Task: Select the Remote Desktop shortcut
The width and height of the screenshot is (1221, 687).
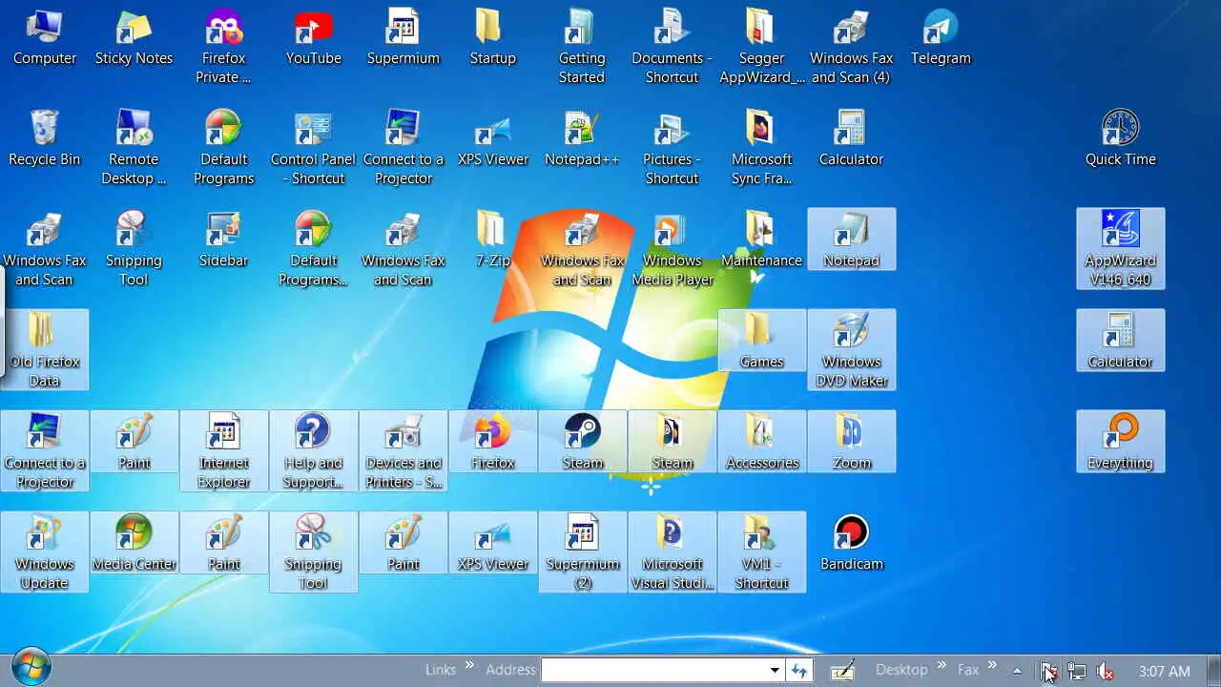Action: [x=134, y=149]
